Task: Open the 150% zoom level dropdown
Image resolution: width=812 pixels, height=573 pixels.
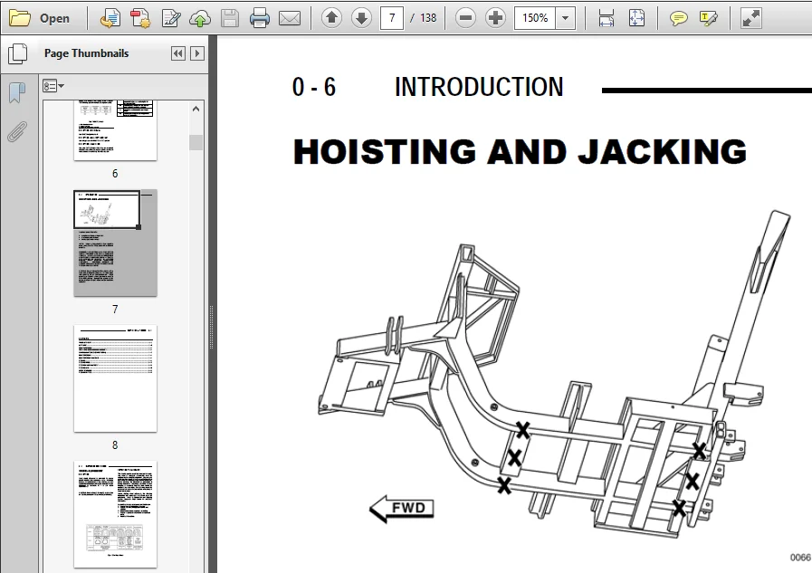Action: pyautogui.click(x=566, y=18)
